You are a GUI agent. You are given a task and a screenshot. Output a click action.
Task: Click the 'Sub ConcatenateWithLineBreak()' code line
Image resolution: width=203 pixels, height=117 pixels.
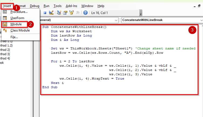pyautogui.click(x=74, y=27)
